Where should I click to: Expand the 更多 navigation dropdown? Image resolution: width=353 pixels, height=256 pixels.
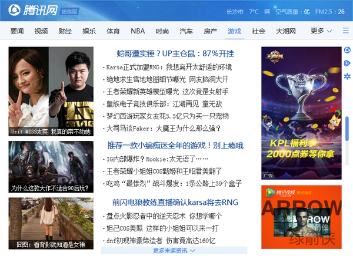pyautogui.click(x=321, y=31)
